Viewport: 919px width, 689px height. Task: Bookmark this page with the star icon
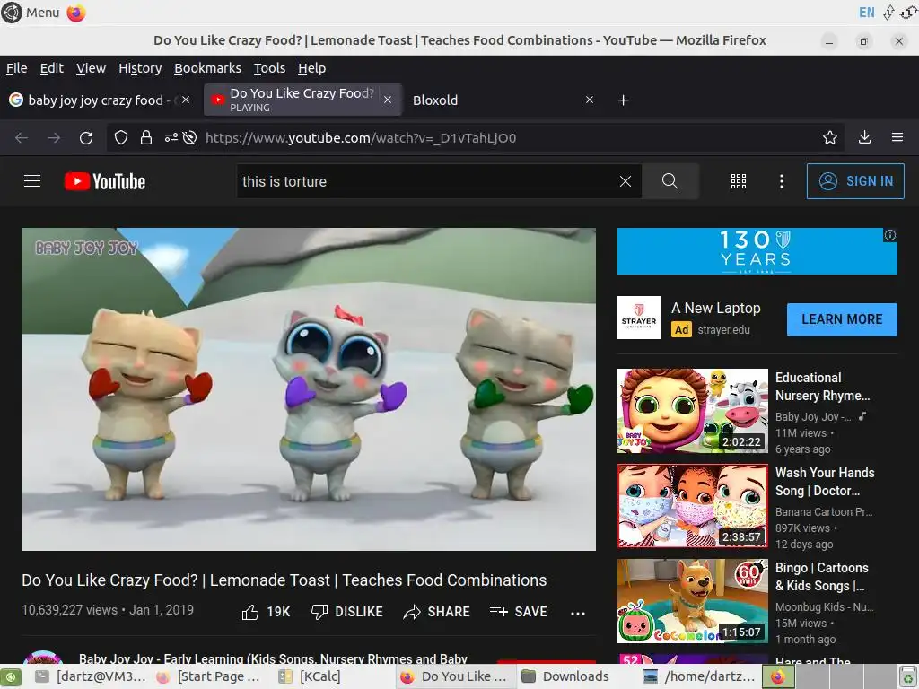point(830,137)
